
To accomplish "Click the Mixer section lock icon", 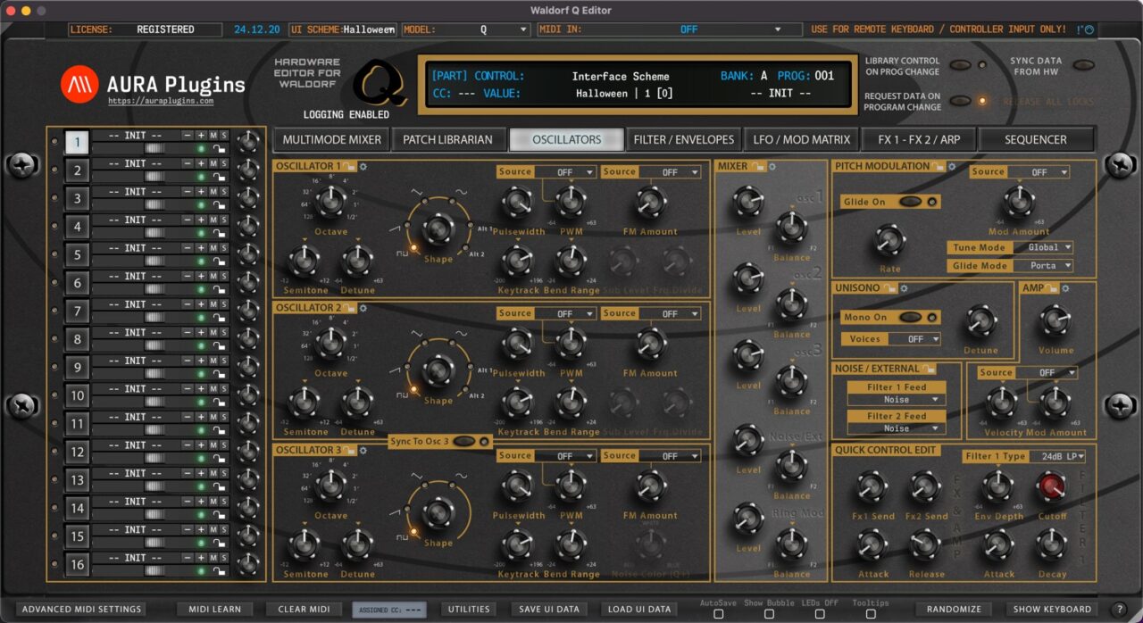I will pos(756,166).
